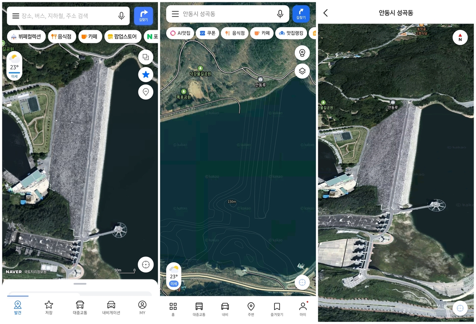Open weather widget showing 23° under 뷔페컬렉션
Image resolution: width=476 pixels, height=324 pixels.
pos(15,66)
